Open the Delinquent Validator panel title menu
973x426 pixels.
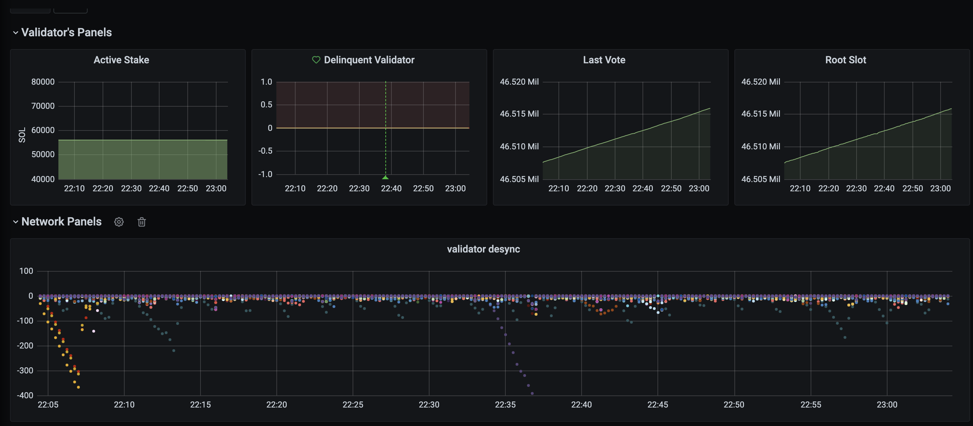pos(369,60)
